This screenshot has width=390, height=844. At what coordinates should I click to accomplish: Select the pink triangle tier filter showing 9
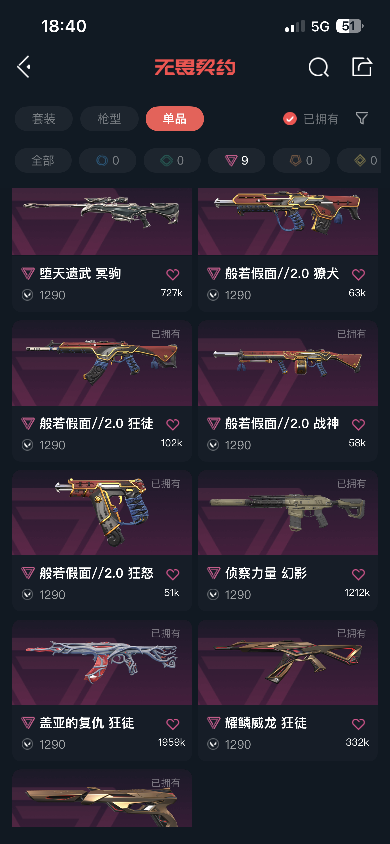click(x=237, y=160)
